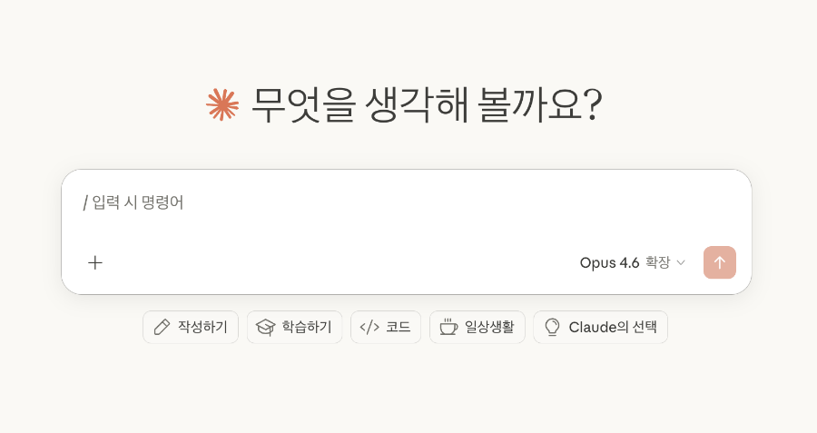Expand the chevron next to 확장
This screenshot has height=433, width=817.
pos(681,263)
